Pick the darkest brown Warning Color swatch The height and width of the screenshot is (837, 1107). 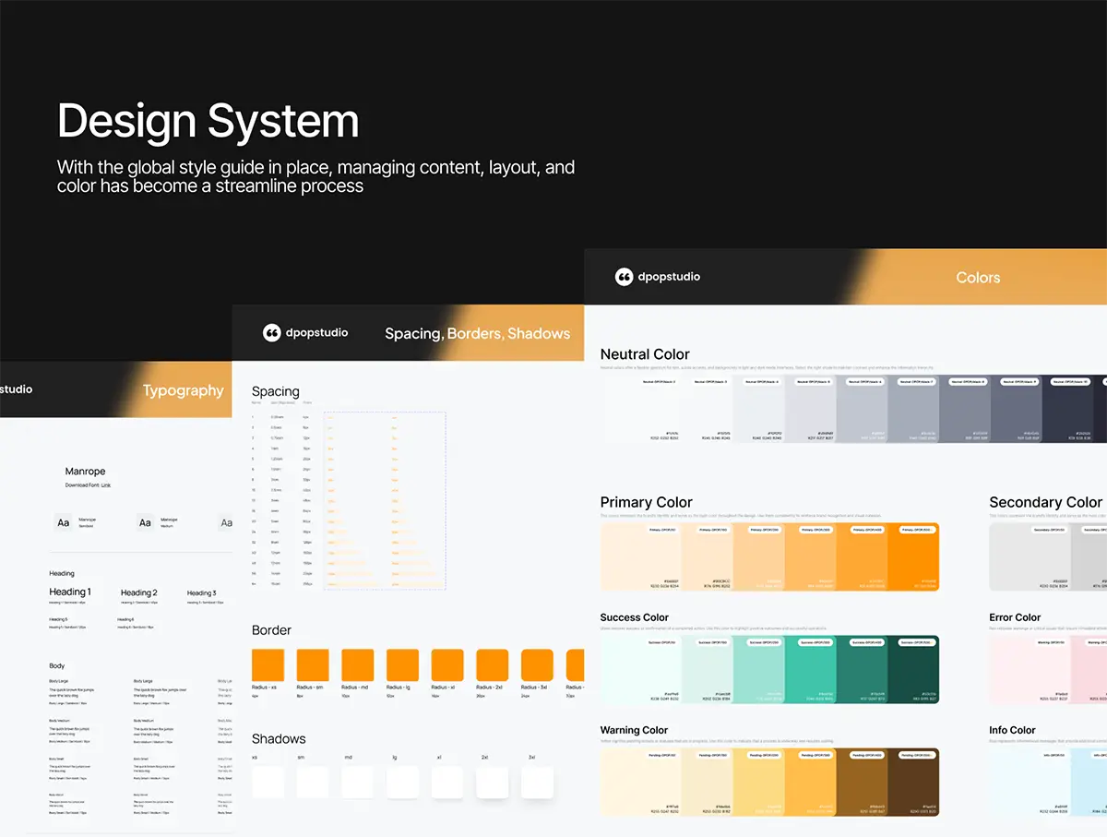pyautogui.click(x=913, y=783)
